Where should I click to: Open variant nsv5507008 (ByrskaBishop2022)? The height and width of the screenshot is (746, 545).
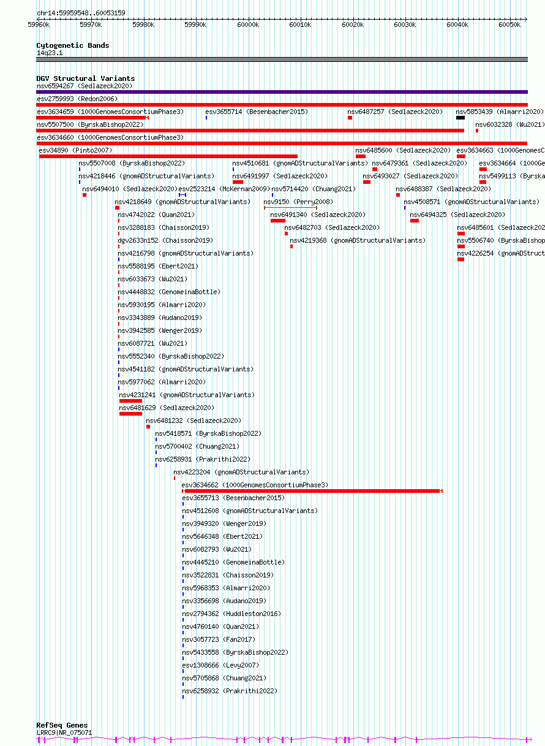[132, 163]
